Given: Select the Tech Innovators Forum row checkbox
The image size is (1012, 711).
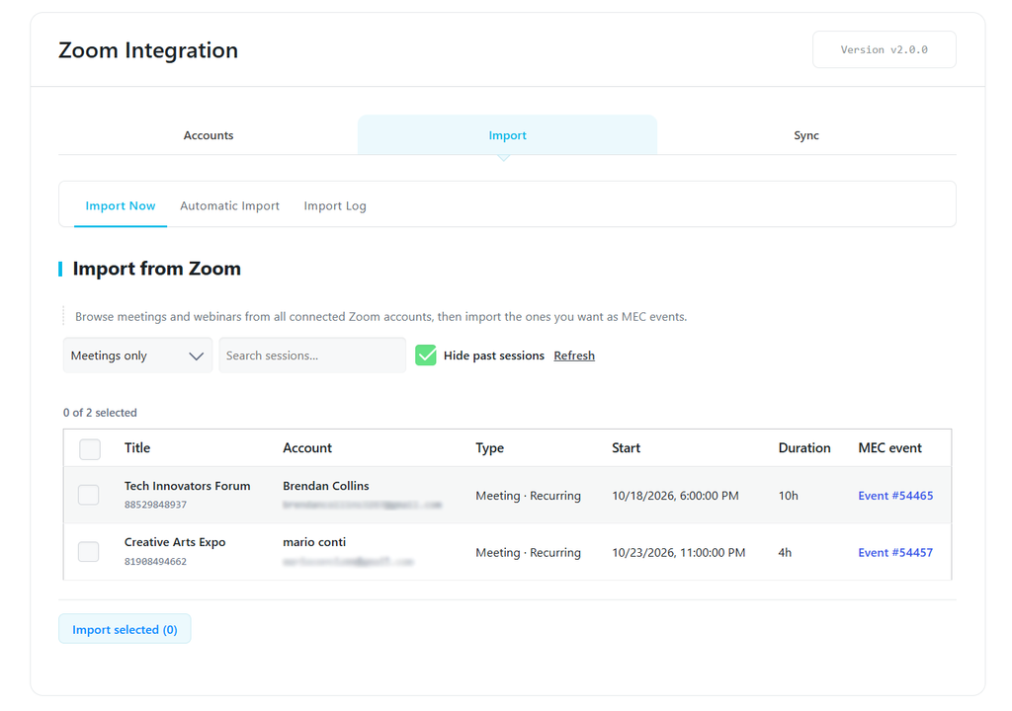Looking at the screenshot, I should 88,495.
